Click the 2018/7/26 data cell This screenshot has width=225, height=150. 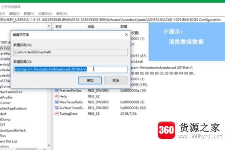(x=128, y=114)
